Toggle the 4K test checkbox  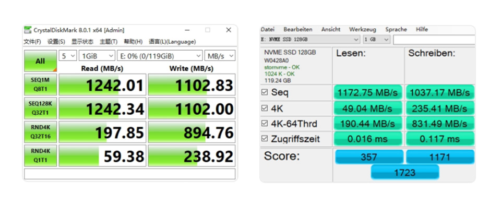point(264,108)
